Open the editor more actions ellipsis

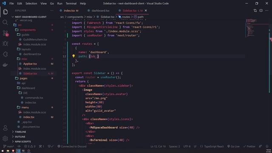point(267,11)
